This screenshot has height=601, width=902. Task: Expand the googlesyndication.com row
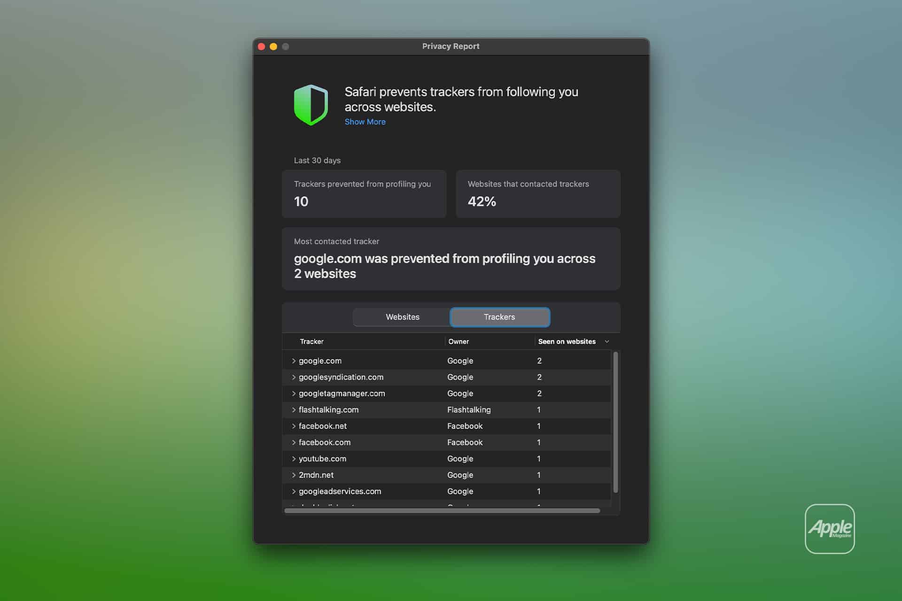pos(294,377)
